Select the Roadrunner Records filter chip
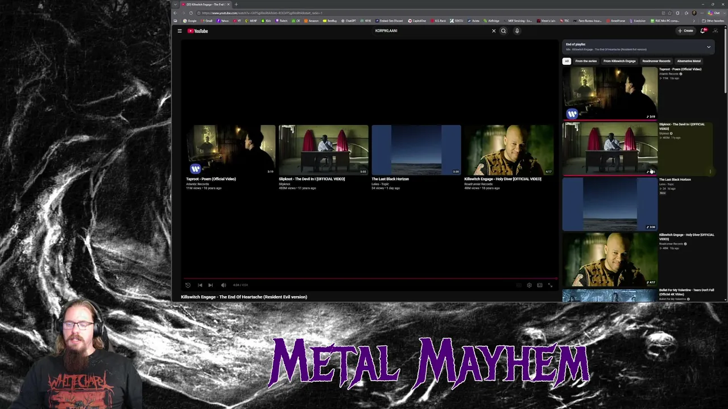Viewport: 728px width, 409px height. click(656, 61)
